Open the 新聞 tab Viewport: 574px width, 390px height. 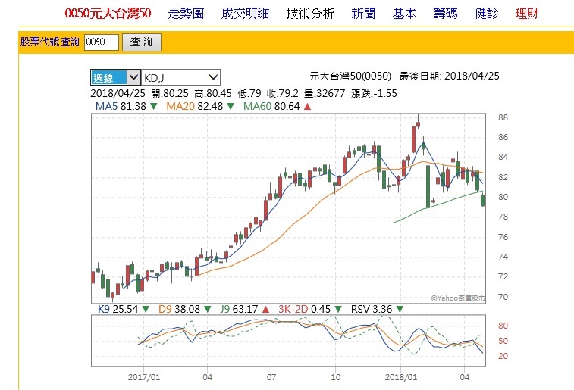click(x=363, y=14)
